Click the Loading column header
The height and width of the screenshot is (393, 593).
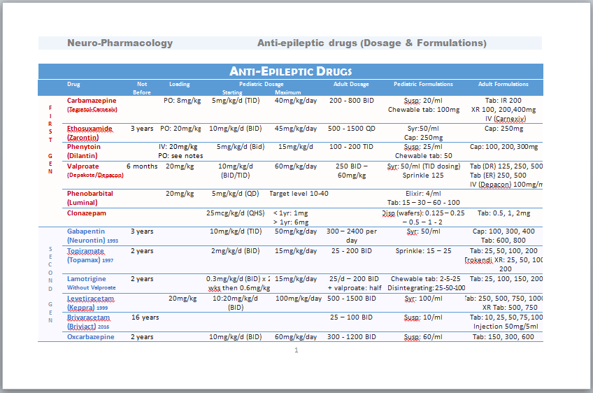pyautogui.click(x=180, y=85)
